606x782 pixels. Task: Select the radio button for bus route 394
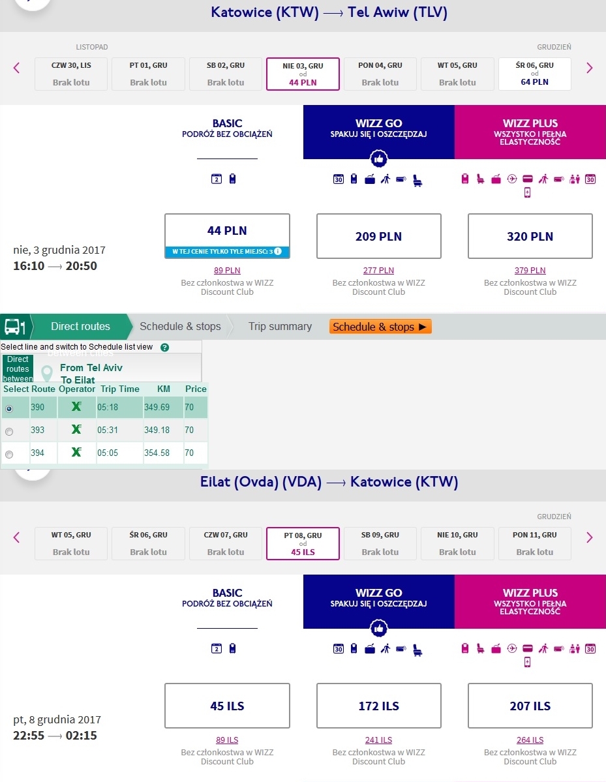click(x=9, y=455)
